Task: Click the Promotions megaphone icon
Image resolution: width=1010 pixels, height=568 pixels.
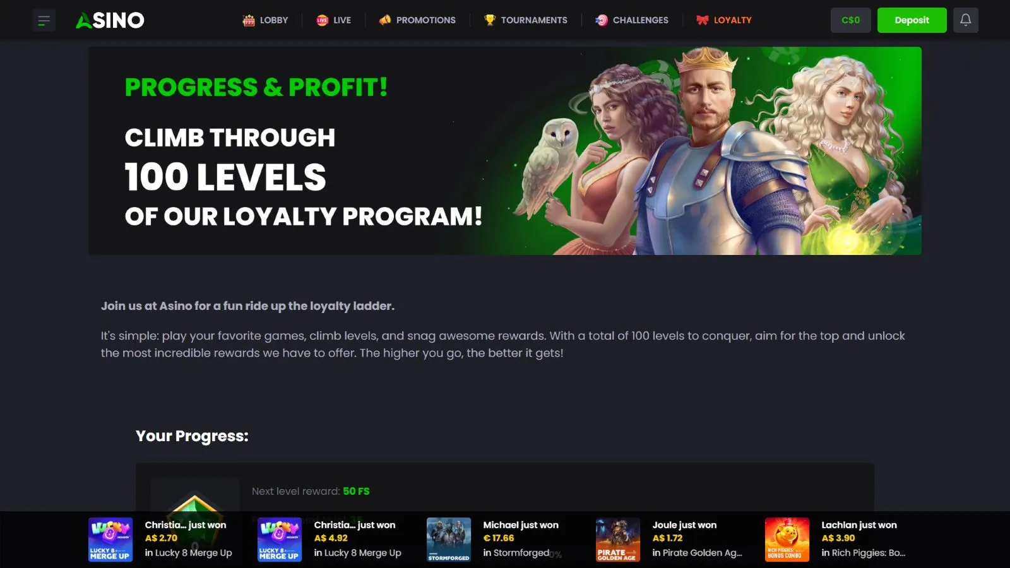Action: pyautogui.click(x=385, y=20)
